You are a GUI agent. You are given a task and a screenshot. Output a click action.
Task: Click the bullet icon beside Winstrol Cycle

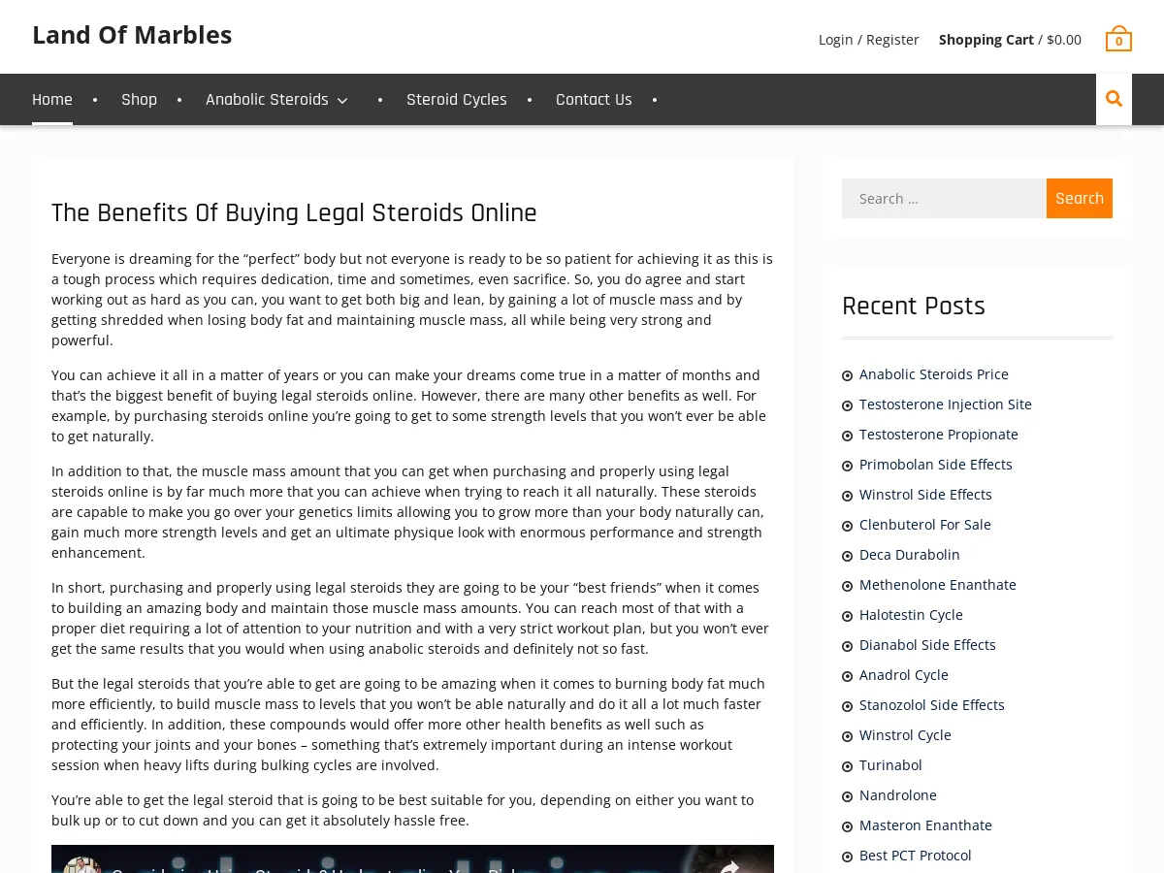[x=846, y=735]
